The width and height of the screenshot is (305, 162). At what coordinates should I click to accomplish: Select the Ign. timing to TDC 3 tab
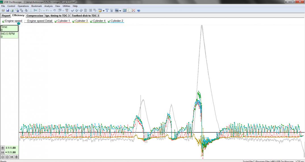point(57,16)
